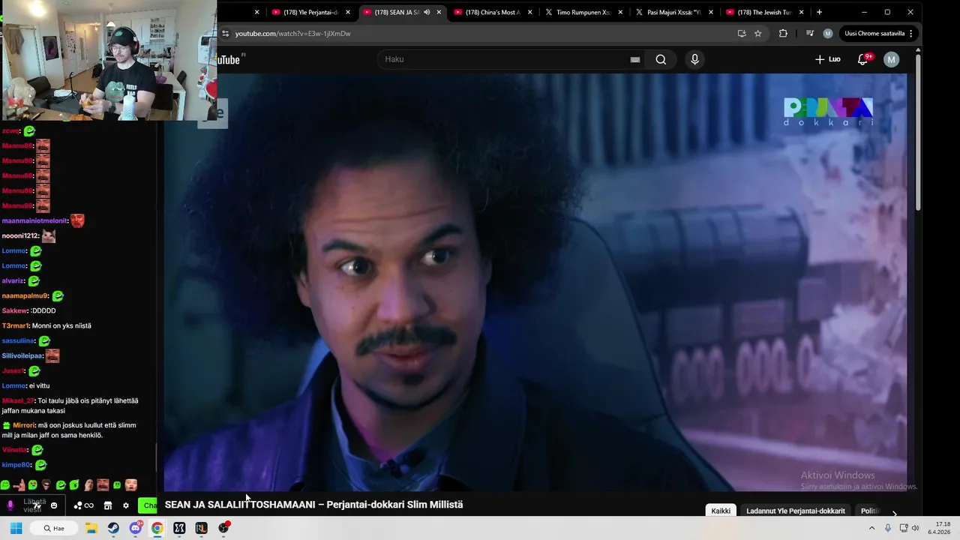Open the on-screen keyboard icon in search box
This screenshot has height=540, width=960.
tap(635, 59)
